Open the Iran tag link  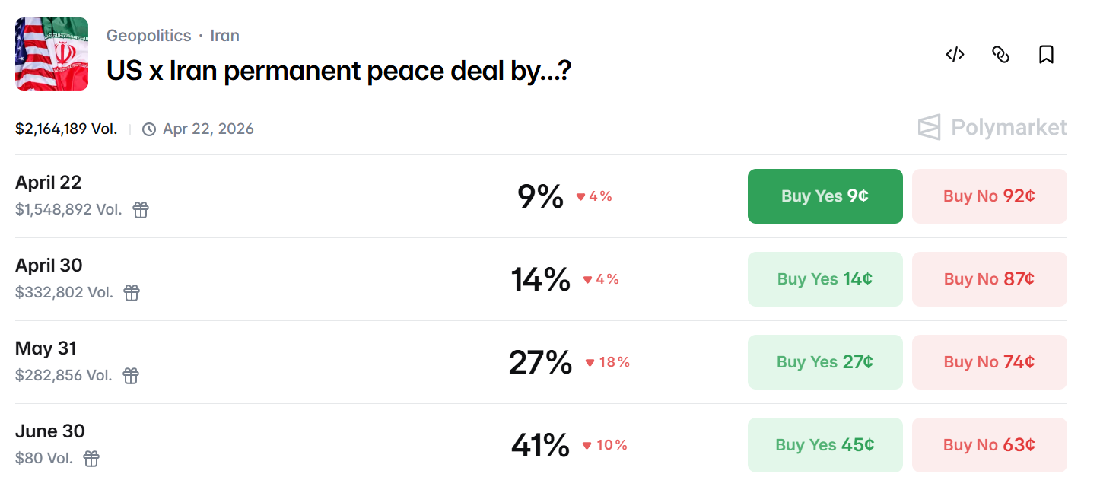pos(225,36)
